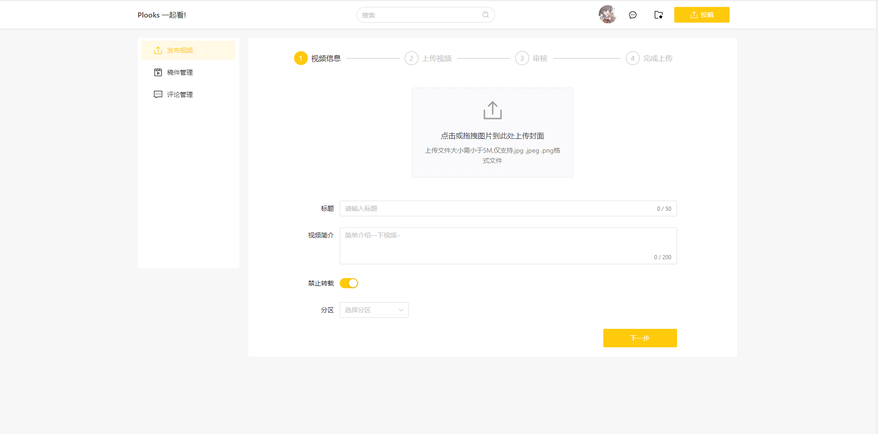
Task: Click the upload icon inside the 投稿 button
Action: pyautogui.click(x=694, y=14)
